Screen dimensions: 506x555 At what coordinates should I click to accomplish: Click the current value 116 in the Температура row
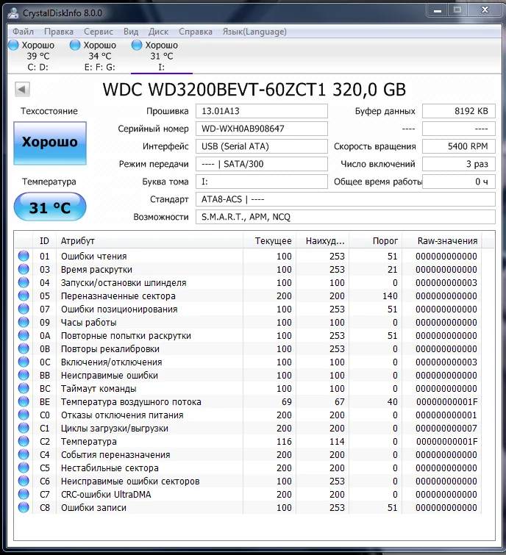tap(284, 441)
